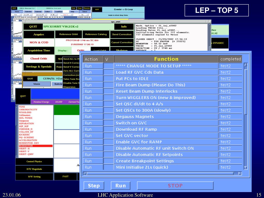The width and height of the screenshot is (264, 198).
Task: Tick the V box for Set GVC vector
Action: pos(109,136)
